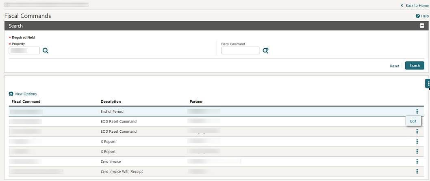Click the Help link text
Image resolution: width=430 pixels, height=181 pixels.
click(x=425, y=16)
